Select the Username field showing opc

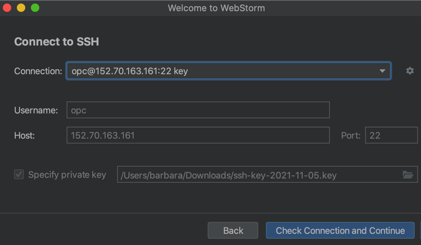coord(198,110)
